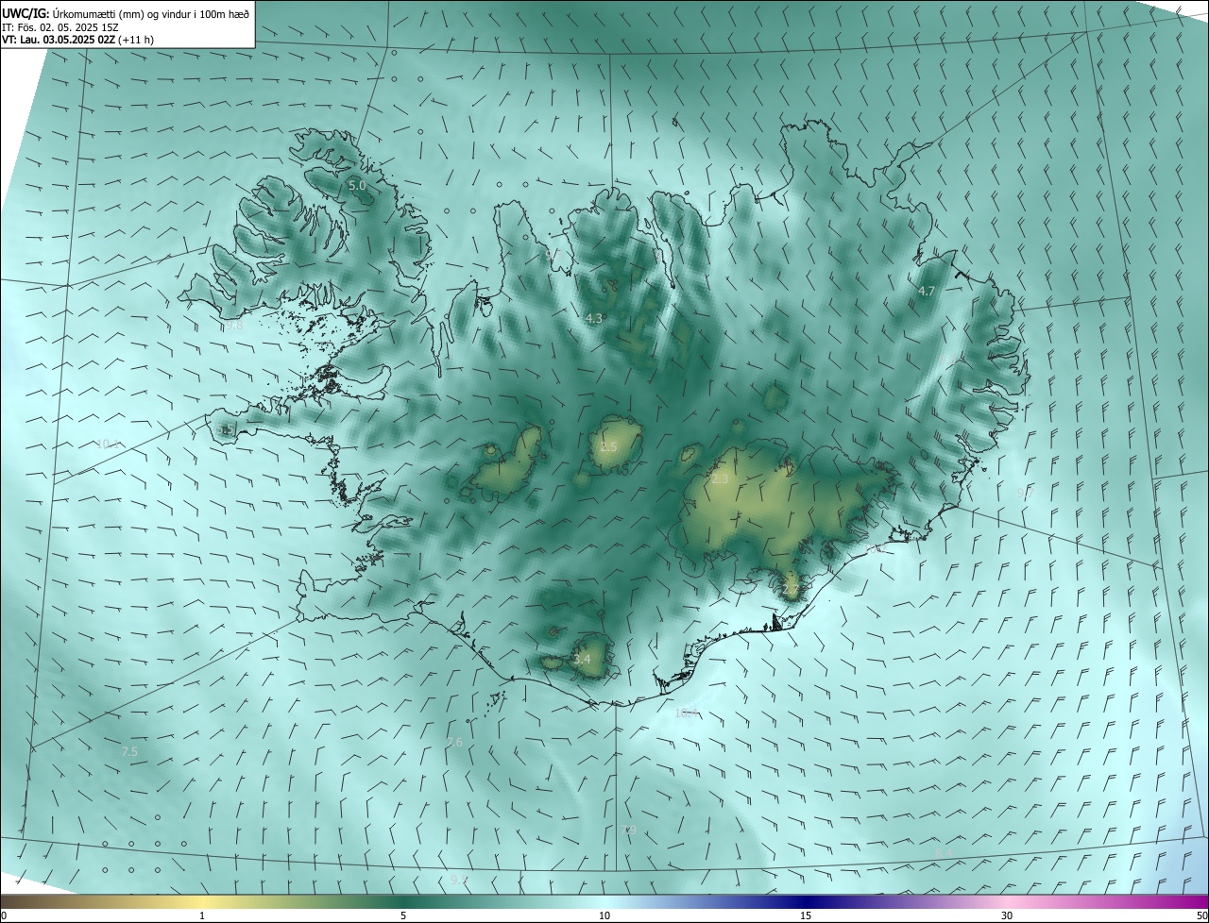Select the 'IT: Fös. 02. 05. 2025 15Z' line
Screen dimensions: 1209x923
click(61, 27)
